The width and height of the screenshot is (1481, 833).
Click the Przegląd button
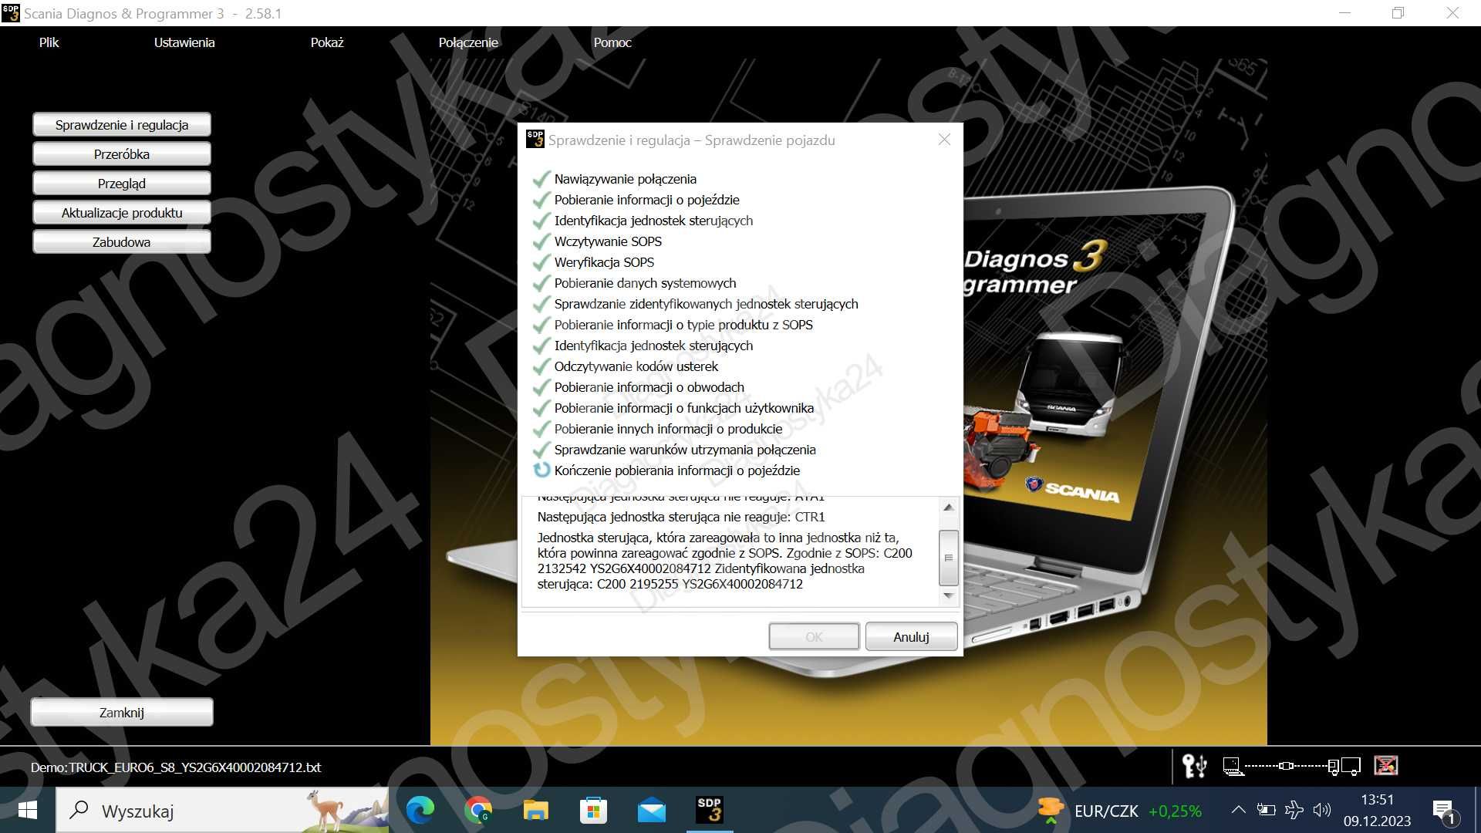(122, 184)
